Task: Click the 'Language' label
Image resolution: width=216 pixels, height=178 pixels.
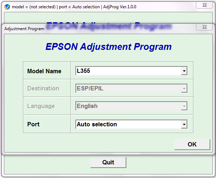Action: tap(41, 106)
